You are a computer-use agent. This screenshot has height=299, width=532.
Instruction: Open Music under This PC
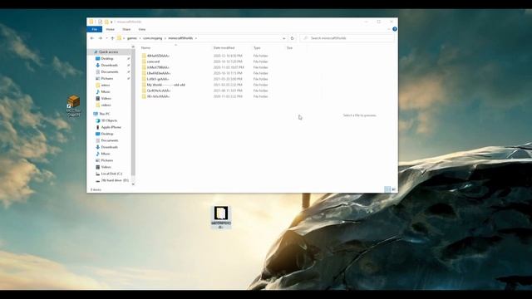point(106,154)
